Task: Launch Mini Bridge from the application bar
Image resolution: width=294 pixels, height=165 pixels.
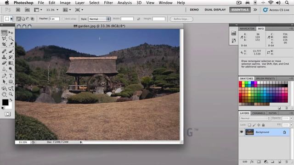Action: coord(28,10)
